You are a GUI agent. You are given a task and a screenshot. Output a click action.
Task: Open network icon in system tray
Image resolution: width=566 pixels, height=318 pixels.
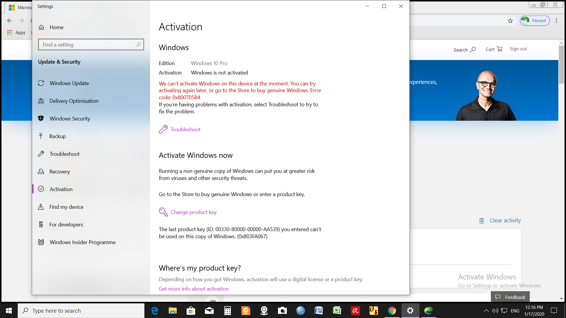tap(504, 311)
